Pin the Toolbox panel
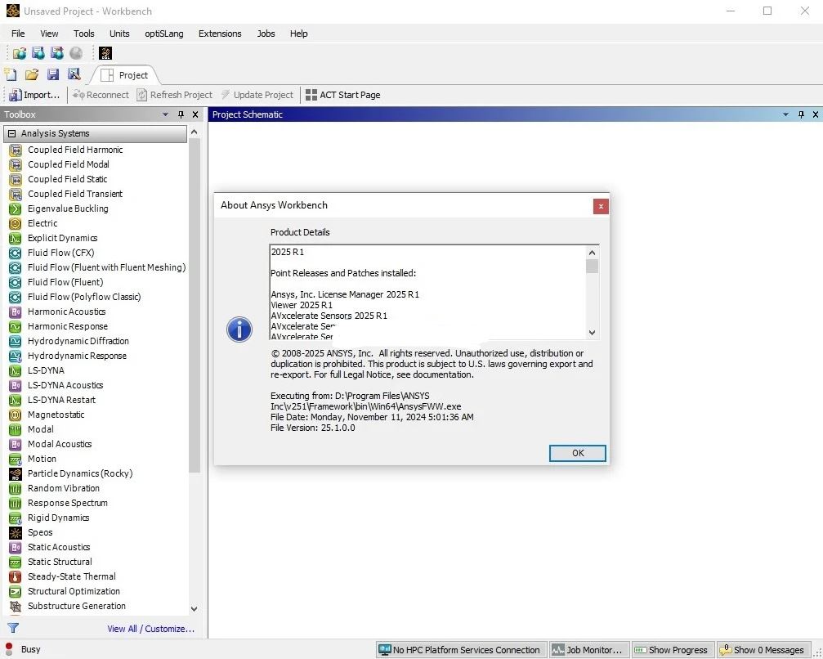This screenshot has height=659, width=823. point(181,114)
